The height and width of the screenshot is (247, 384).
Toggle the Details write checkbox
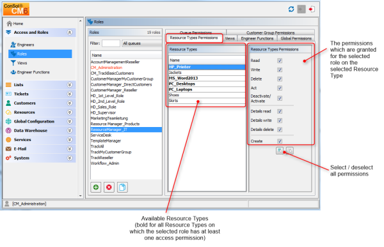pyautogui.click(x=280, y=121)
